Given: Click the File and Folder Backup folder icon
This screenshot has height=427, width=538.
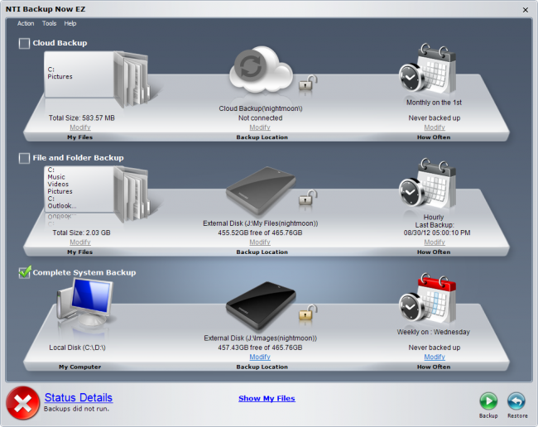Looking at the screenshot, I should tap(98, 194).
